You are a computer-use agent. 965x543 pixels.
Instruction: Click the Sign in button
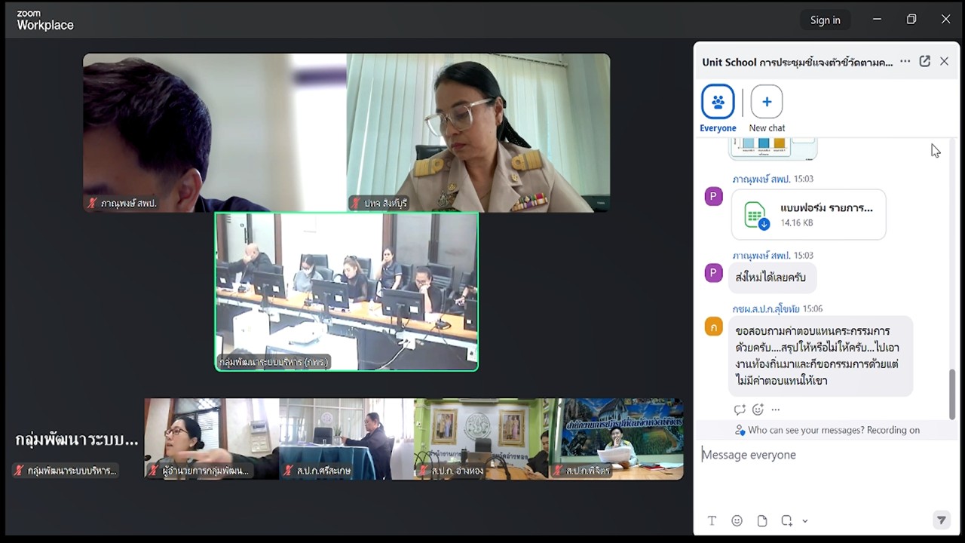click(825, 20)
